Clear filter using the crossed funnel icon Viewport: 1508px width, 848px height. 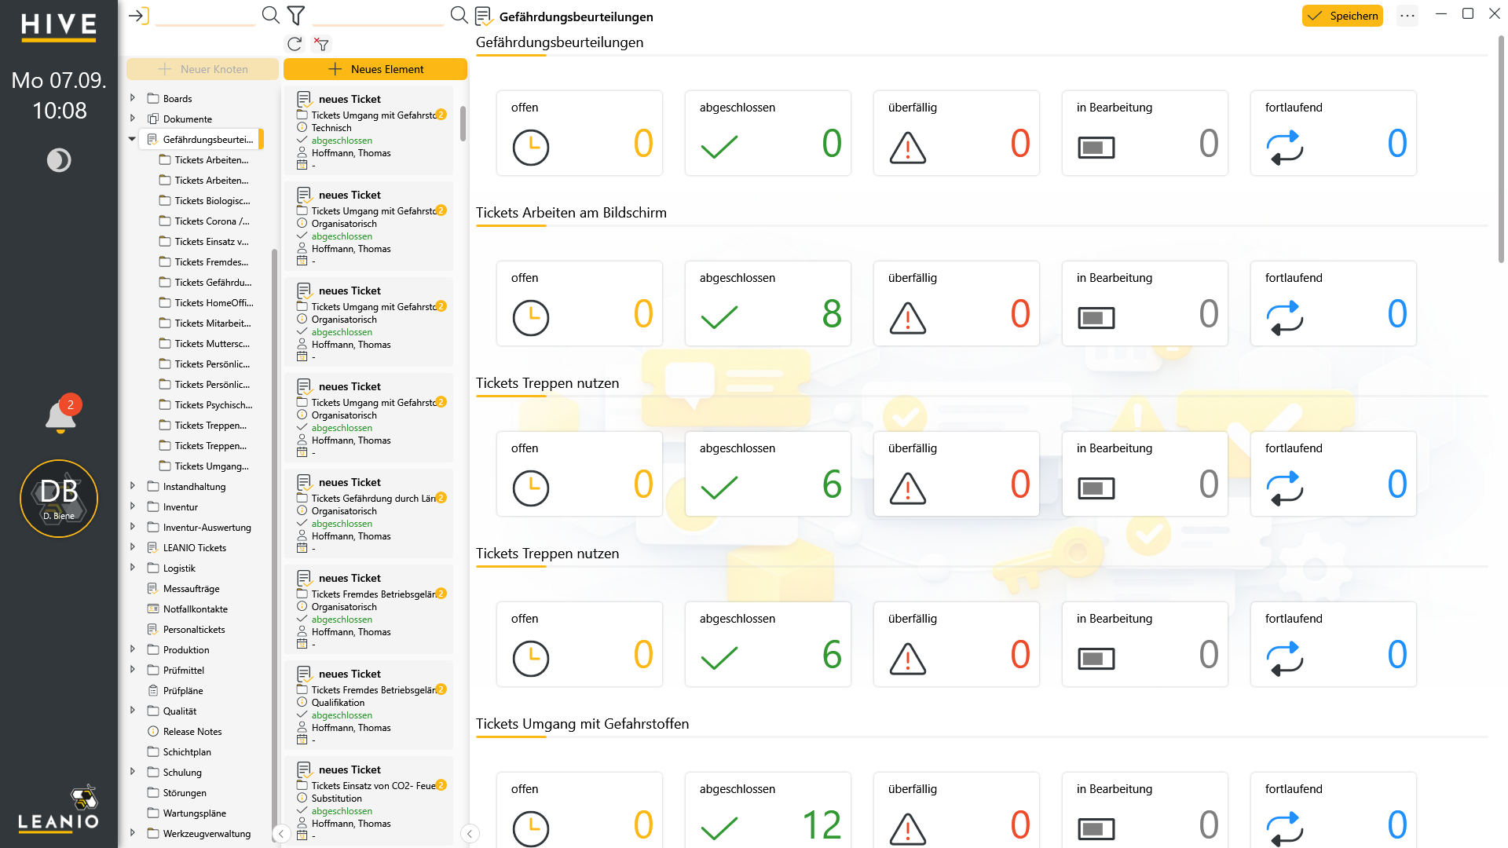click(321, 44)
